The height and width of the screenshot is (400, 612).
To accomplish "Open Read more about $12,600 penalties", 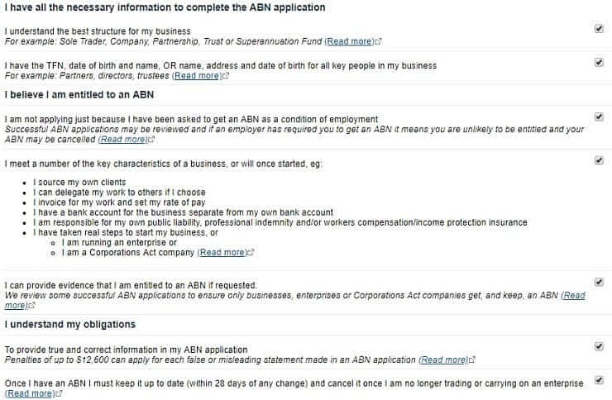I will tap(442, 360).
